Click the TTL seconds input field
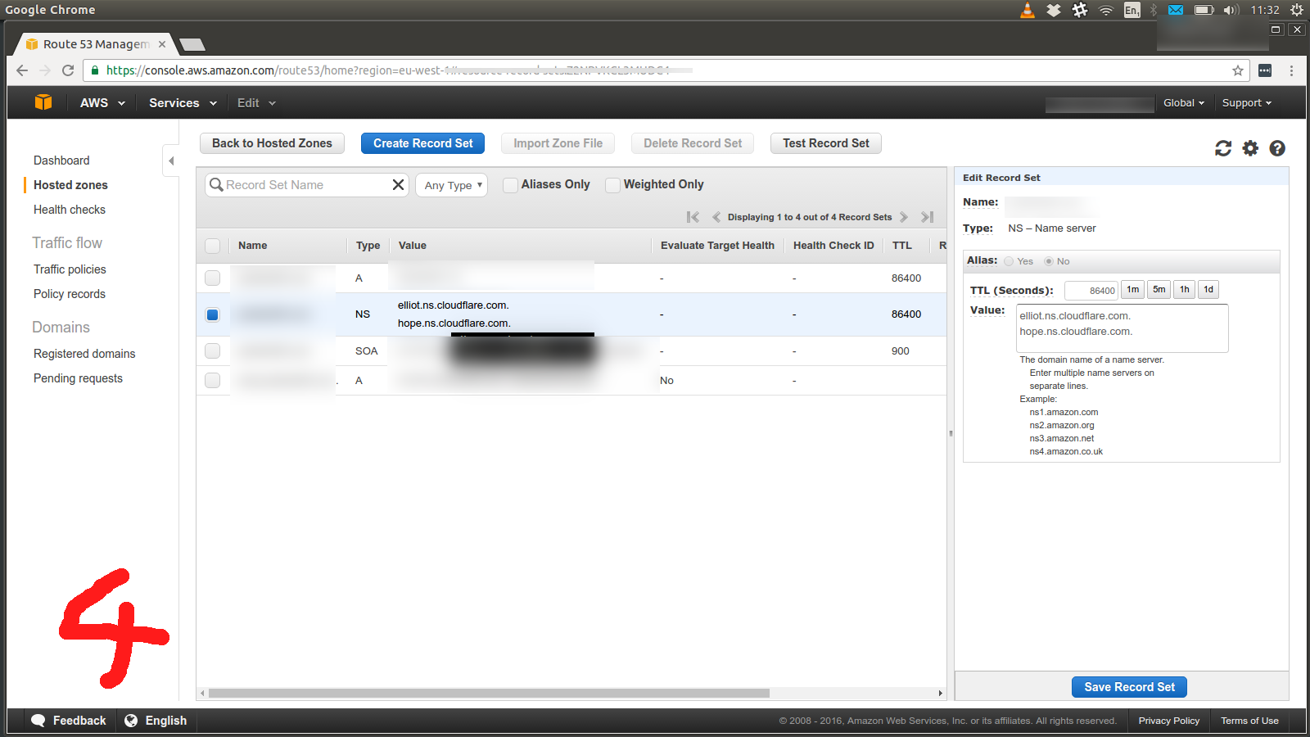Viewport: 1310px width, 737px height. pyautogui.click(x=1091, y=290)
